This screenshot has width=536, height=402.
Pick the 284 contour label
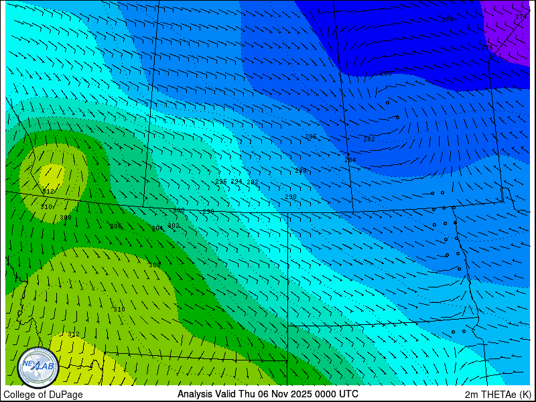click(350, 159)
